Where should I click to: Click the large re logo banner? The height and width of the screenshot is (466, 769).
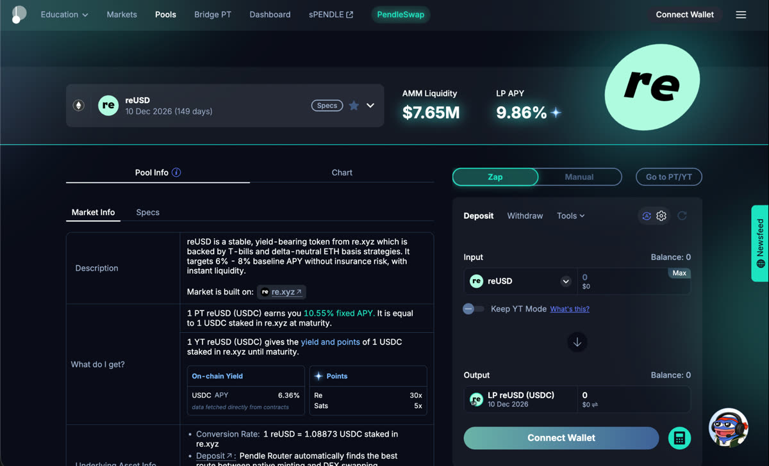[652, 86]
